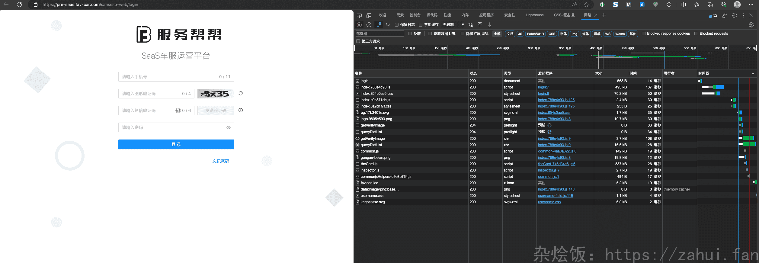This screenshot has height=263, width=759.
Task: Switch to the 控制台 tab
Action: click(x=415, y=15)
